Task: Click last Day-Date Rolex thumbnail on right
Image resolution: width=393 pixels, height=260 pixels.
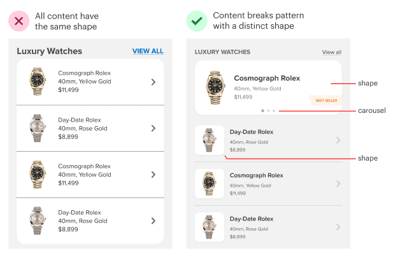Action: (210, 227)
